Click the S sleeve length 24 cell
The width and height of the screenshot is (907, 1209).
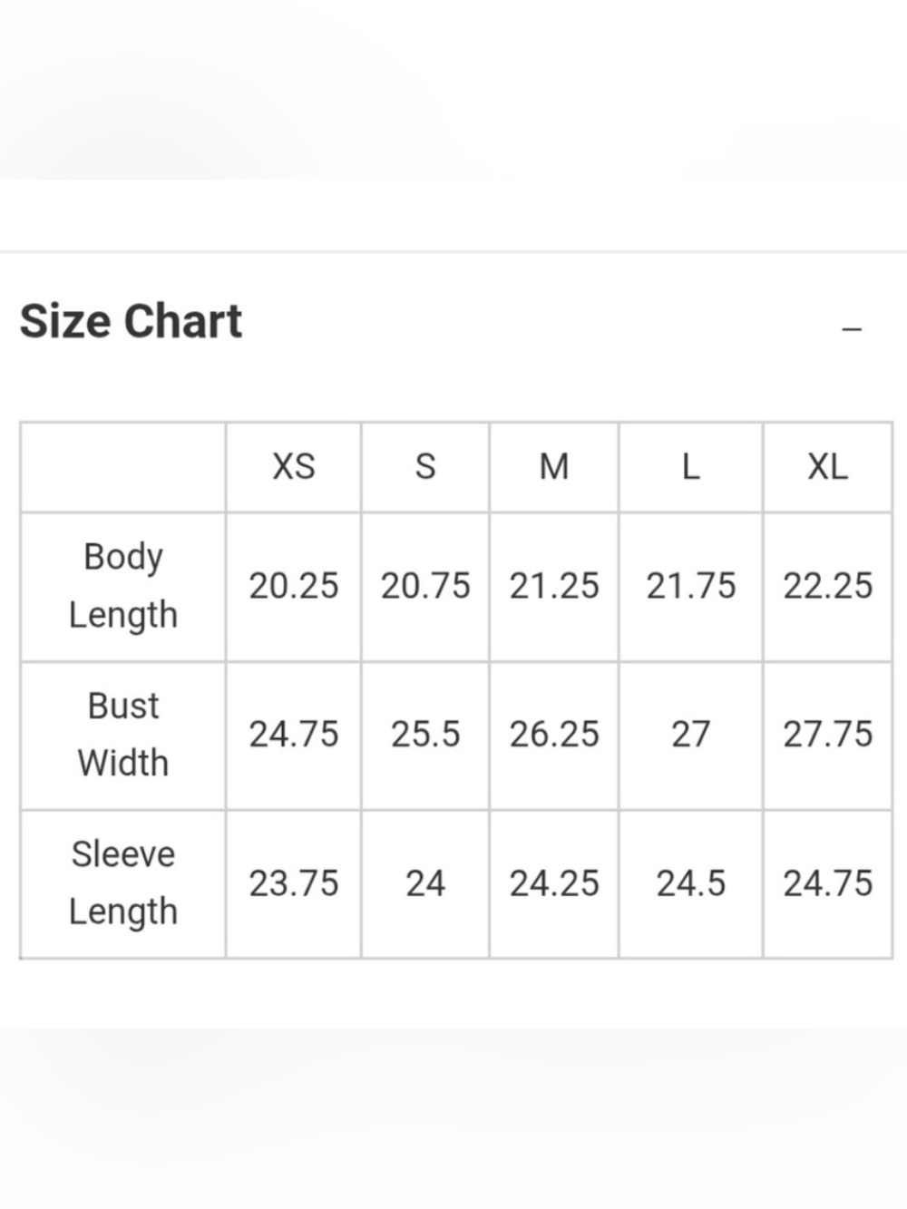[x=425, y=884]
